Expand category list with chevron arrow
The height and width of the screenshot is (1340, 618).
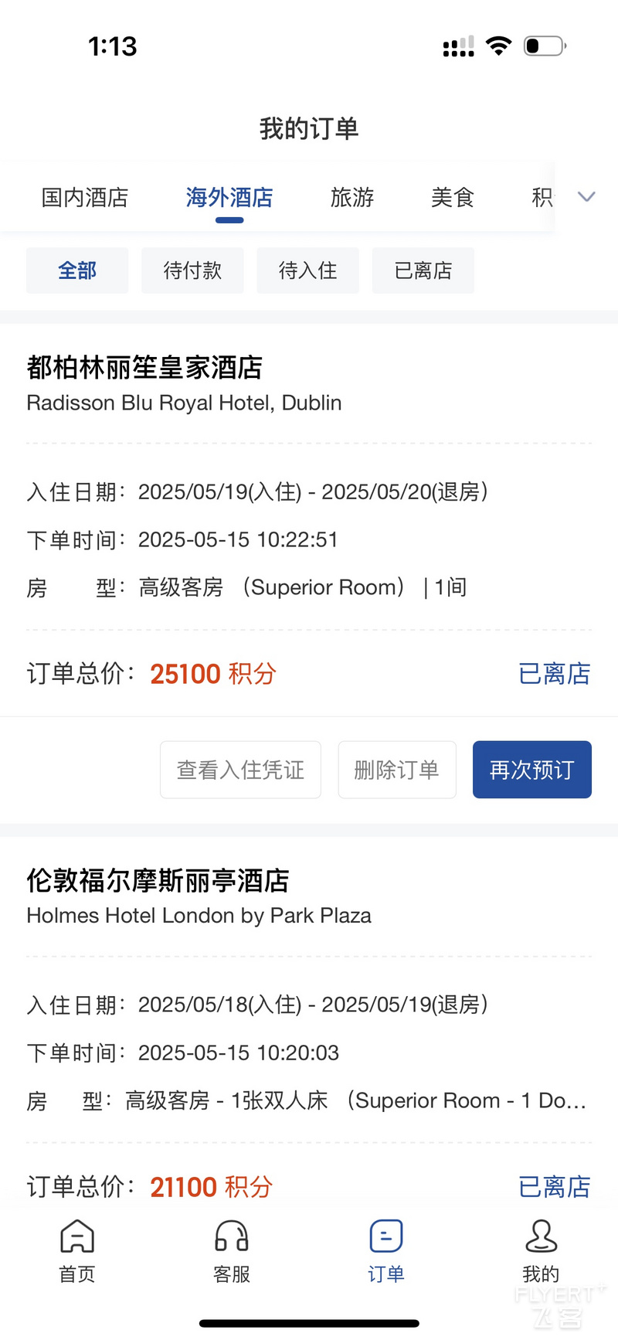[587, 197]
